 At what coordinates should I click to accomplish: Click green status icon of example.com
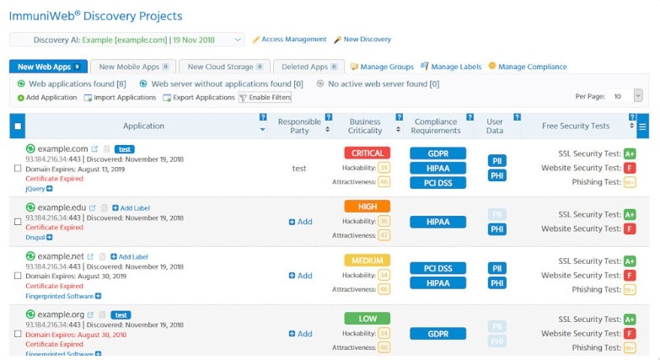[x=30, y=148]
